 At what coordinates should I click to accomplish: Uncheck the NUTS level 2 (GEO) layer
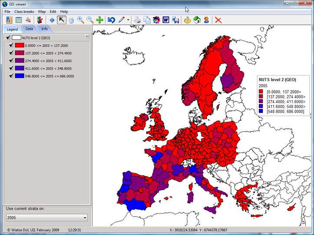8,37
